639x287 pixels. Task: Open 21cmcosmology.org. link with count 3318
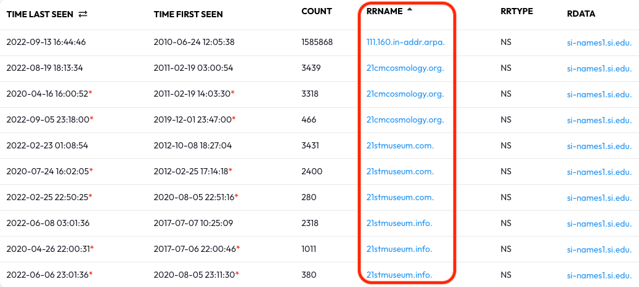tap(405, 94)
